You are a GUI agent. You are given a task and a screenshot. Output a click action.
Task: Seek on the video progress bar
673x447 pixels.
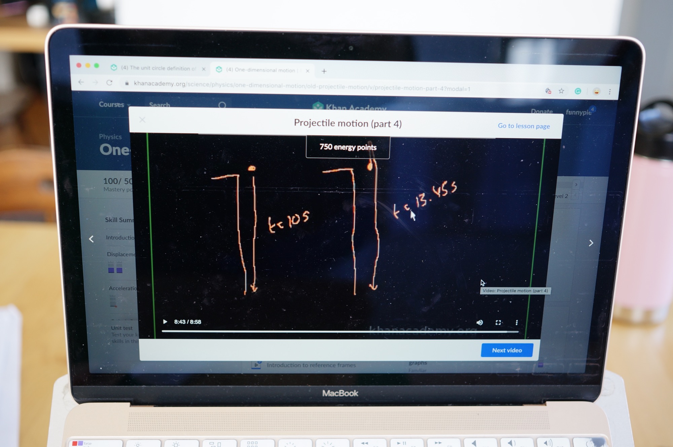(336, 331)
